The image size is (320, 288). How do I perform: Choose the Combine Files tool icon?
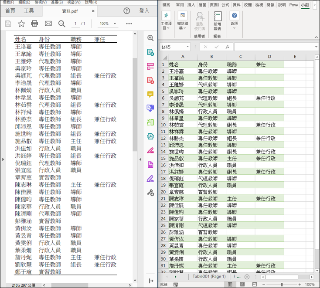pos(150,108)
